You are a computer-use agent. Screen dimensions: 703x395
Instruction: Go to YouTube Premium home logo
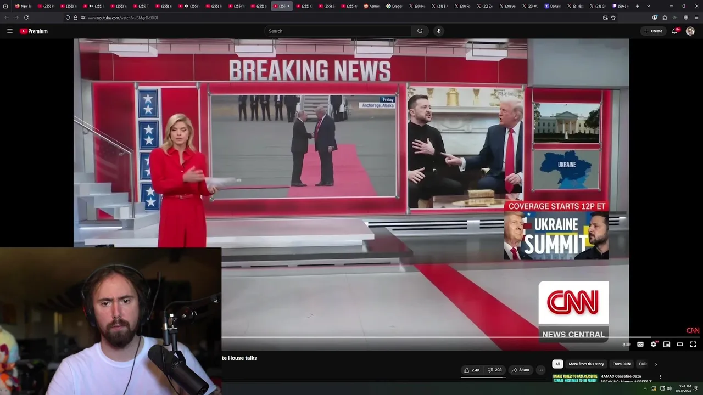pyautogui.click(x=34, y=31)
